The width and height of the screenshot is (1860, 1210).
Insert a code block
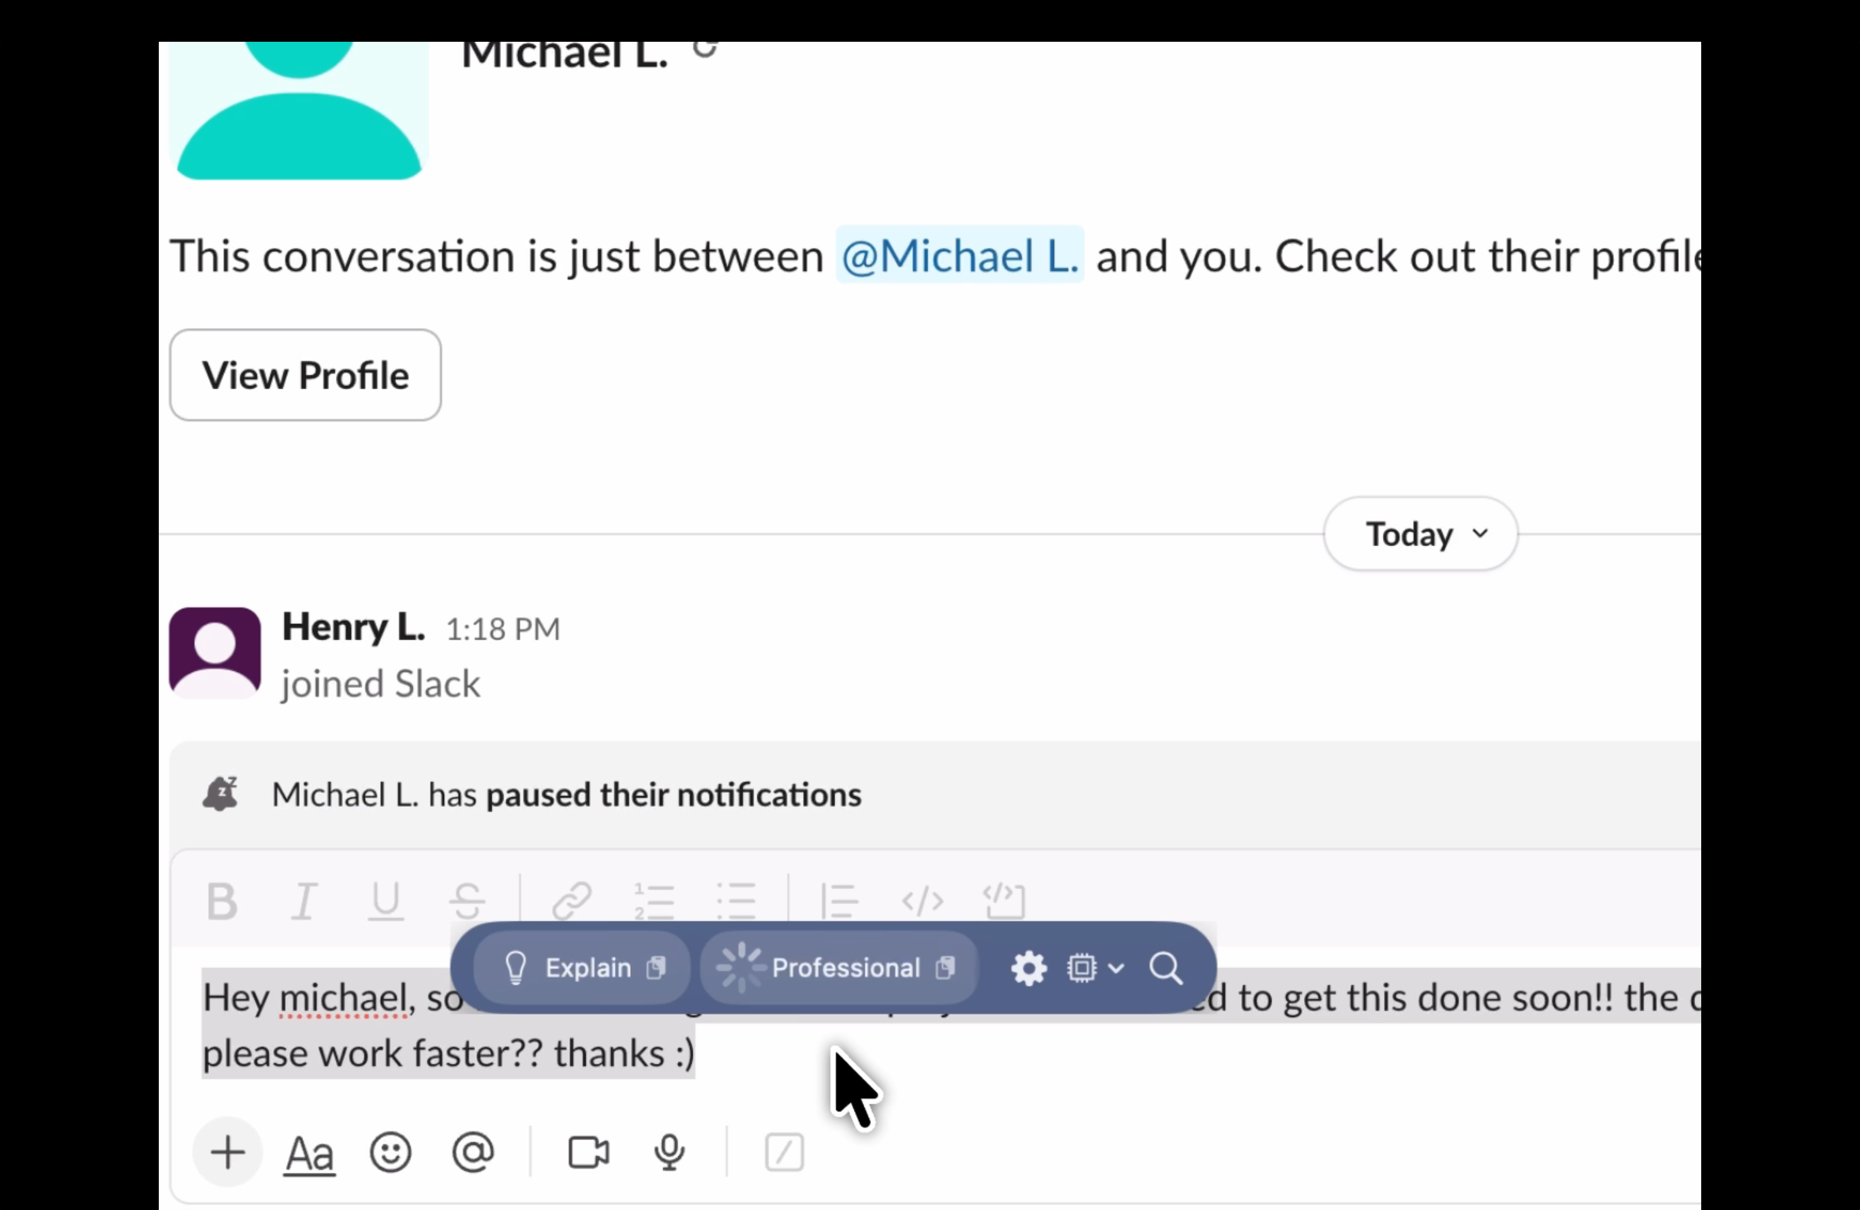click(1004, 901)
